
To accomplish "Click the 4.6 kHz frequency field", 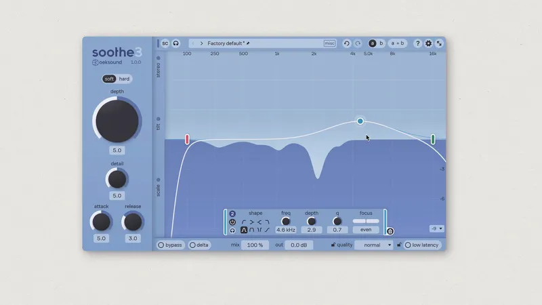I will pyautogui.click(x=286, y=230).
